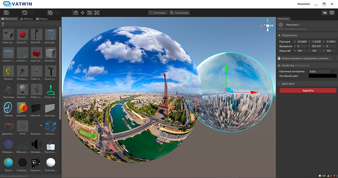Image resolution: width=338 pixels, height=178 pixels.
Task: Open the Основной цвет color swatch
Action: pyautogui.click(x=322, y=76)
